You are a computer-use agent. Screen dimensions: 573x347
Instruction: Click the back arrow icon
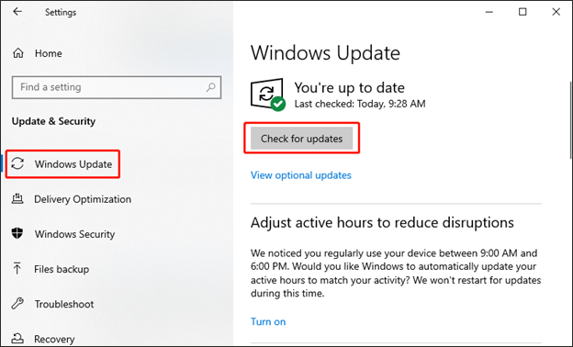[x=17, y=12]
